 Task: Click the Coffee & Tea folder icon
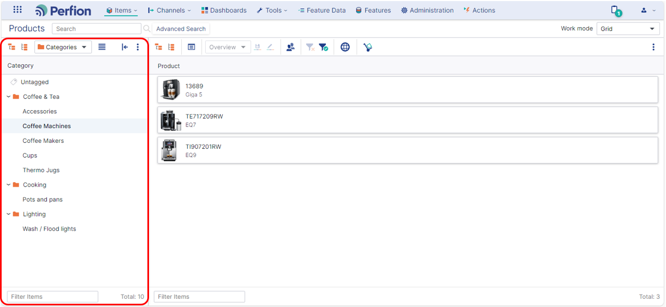16,97
